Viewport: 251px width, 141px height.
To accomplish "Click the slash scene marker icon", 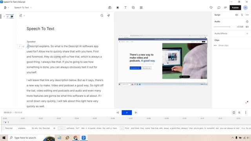I will coord(19,46).
